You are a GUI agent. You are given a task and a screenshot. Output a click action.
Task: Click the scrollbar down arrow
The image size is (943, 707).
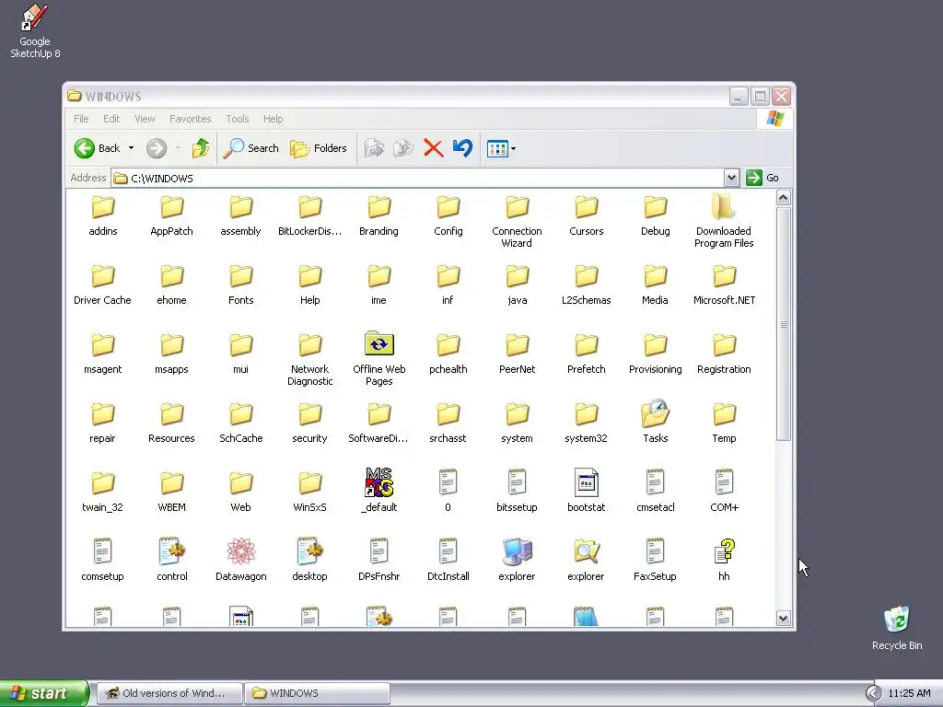point(783,618)
